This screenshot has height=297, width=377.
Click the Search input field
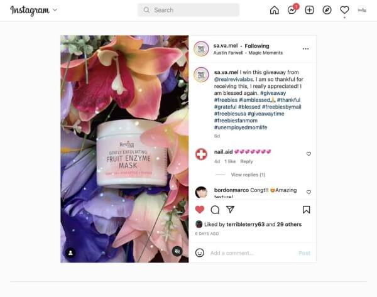[x=188, y=10]
